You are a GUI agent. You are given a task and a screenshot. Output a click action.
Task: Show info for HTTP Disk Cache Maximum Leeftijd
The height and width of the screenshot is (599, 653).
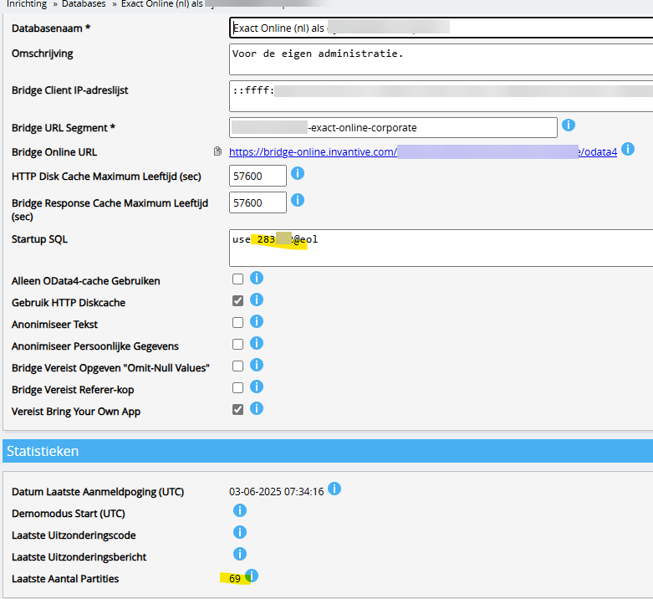point(298,173)
